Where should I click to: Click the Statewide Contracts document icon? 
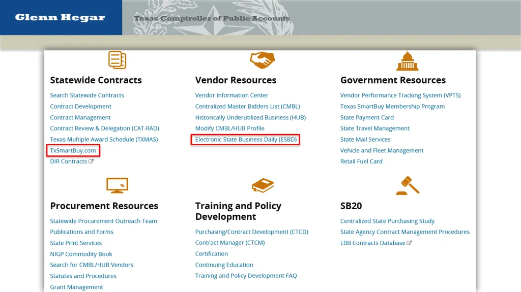118,60
